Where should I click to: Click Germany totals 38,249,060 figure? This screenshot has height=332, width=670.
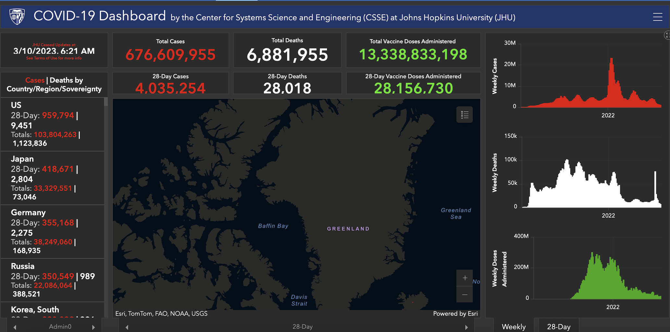pos(53,242)
